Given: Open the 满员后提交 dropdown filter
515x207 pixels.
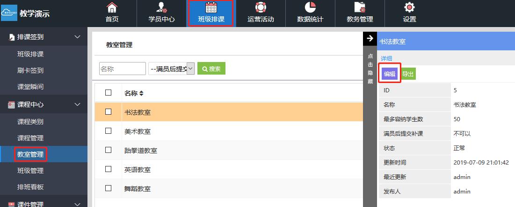Looking at the screenshot, I should click(171, 69).
